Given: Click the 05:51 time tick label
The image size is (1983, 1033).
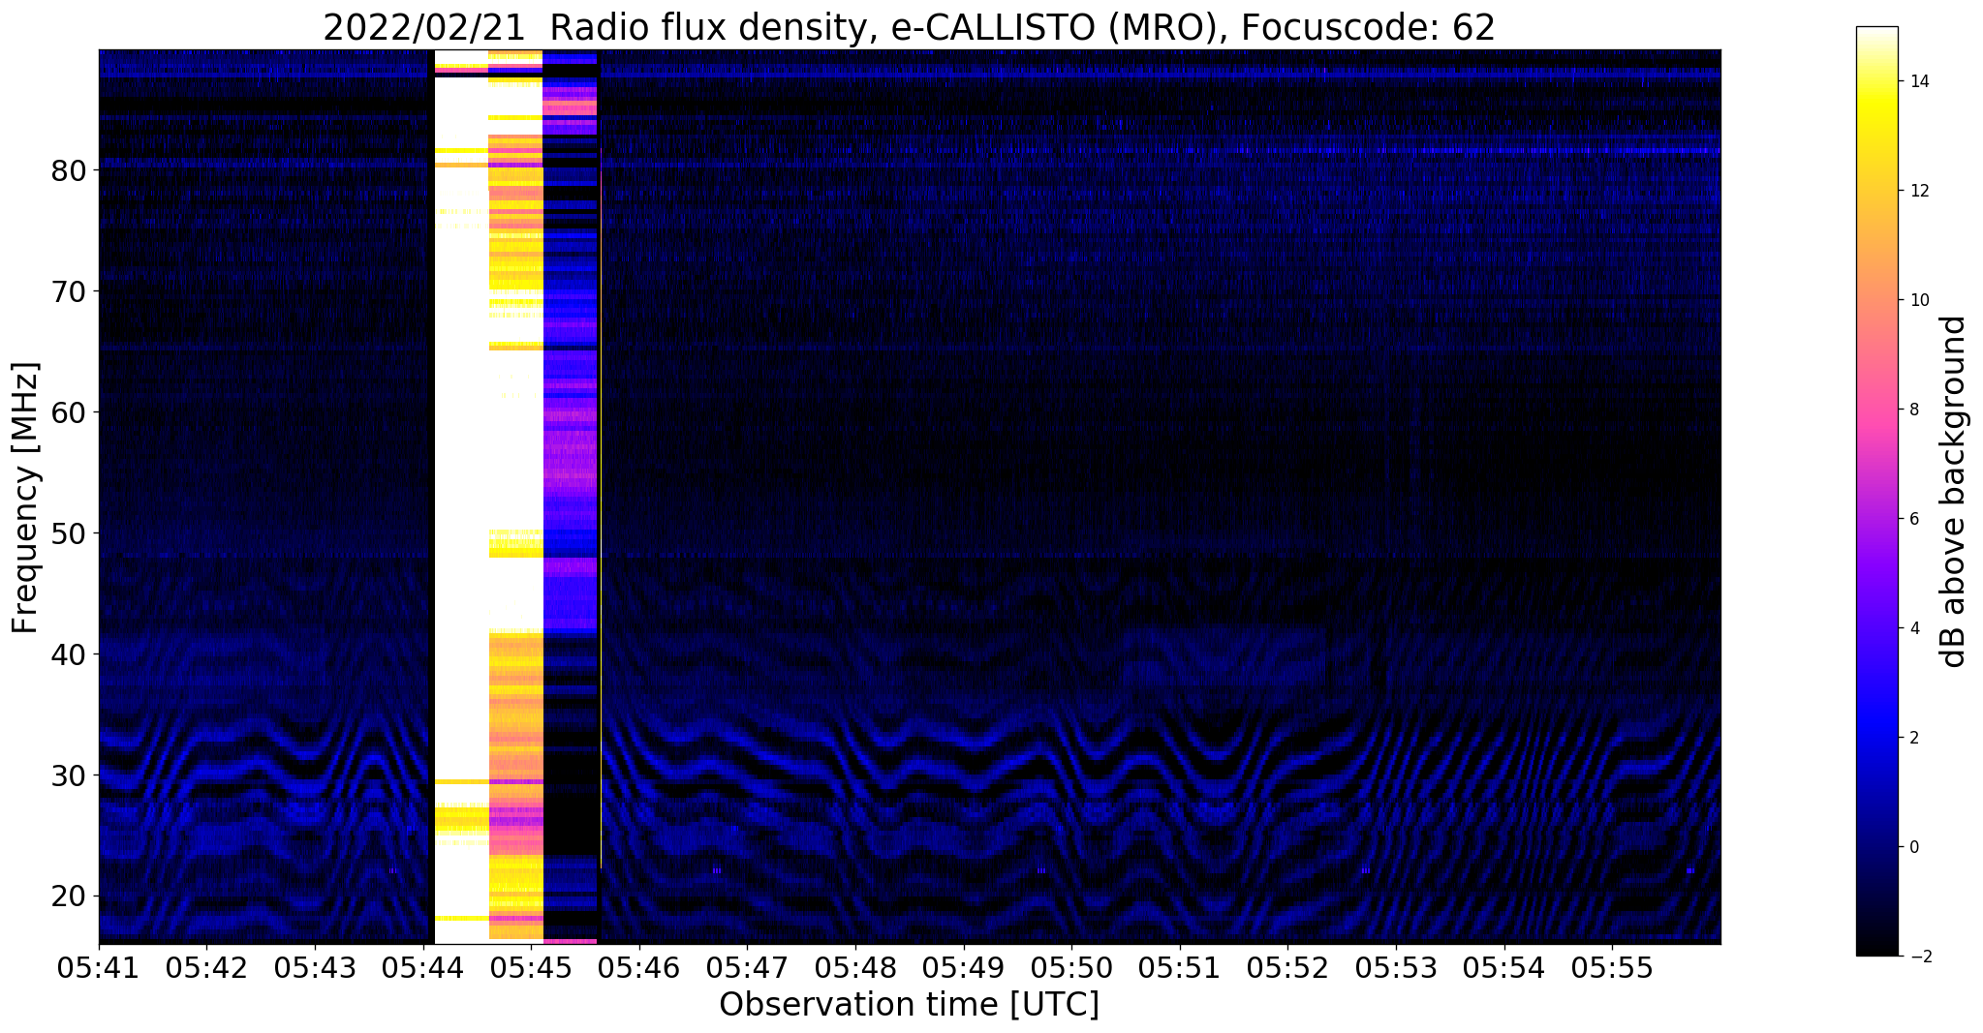Looking at the screenshot, I should pos(1180,966).
